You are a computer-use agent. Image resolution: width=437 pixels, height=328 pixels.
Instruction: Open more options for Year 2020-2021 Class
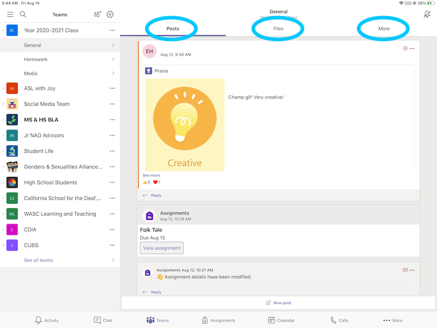[x=113, y=30]
